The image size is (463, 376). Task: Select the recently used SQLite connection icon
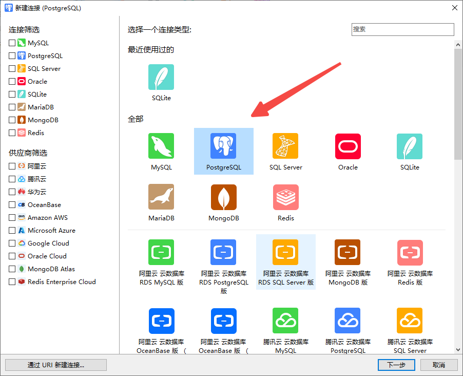click(x=161, y=77)
